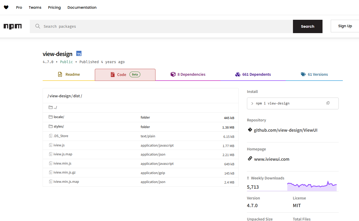This screenshot has height=221, width=359.
Task: Open Documentation link in top bar
Action: 82,7
